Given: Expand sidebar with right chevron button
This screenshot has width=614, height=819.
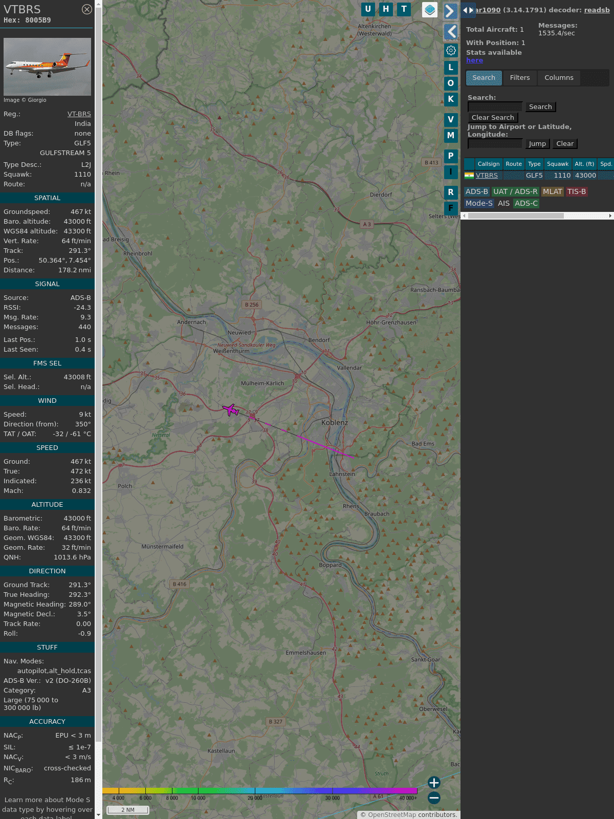Looking at the screenshot, I should (x=450, y=11).
